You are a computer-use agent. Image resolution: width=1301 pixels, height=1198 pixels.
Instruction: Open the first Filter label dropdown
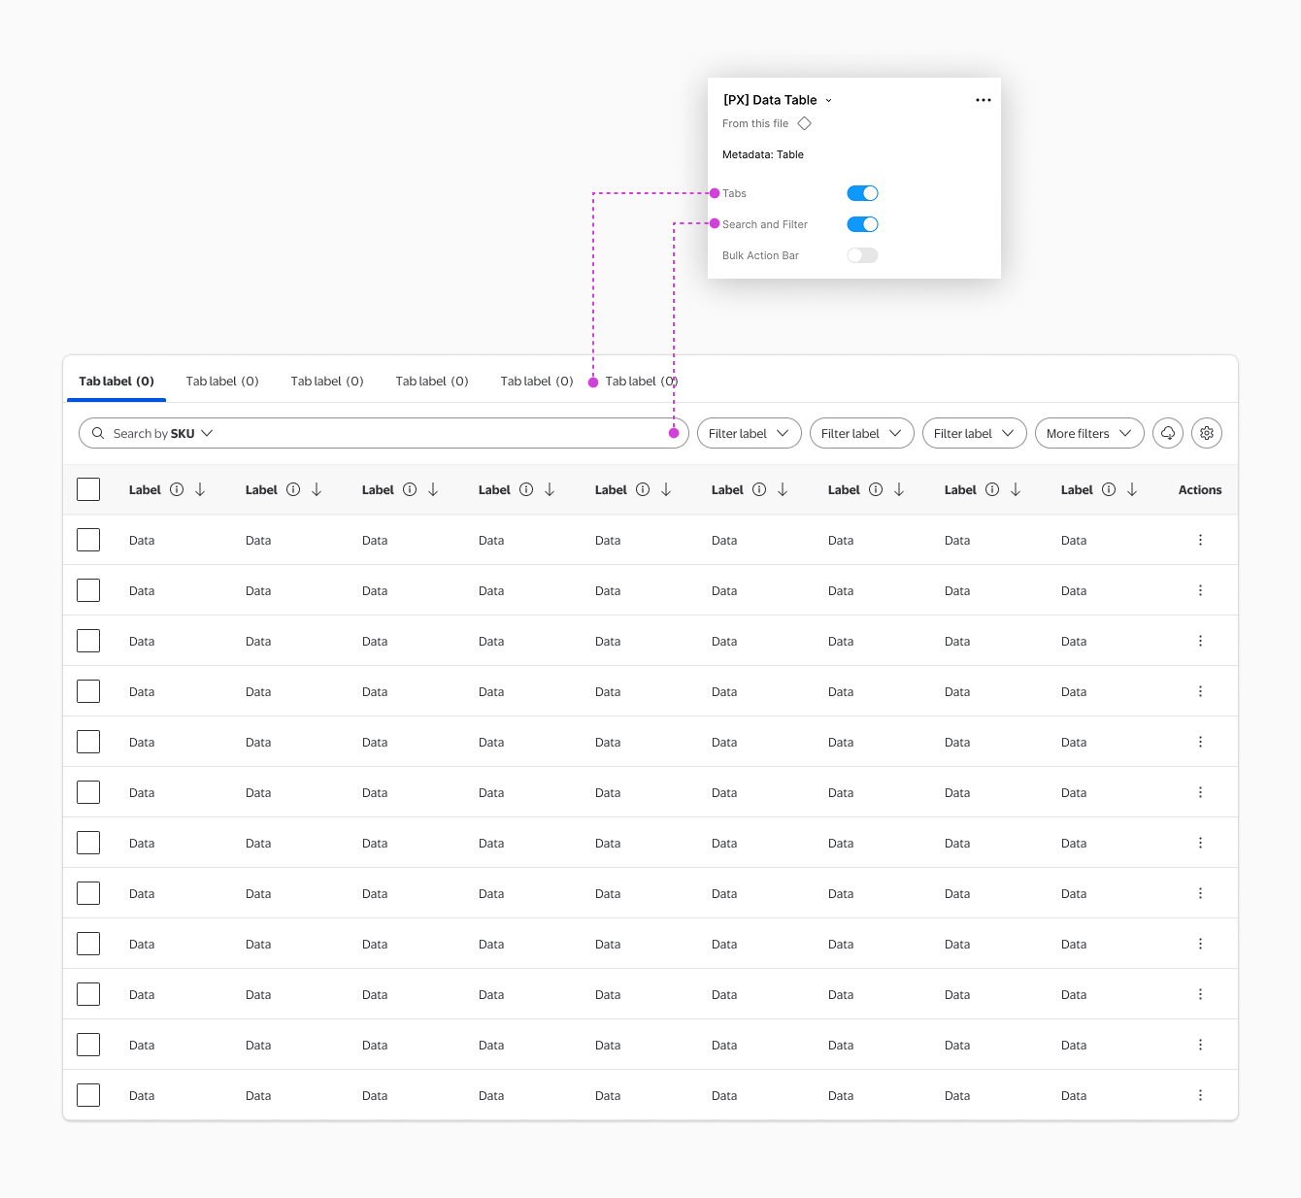coord(749,434)
